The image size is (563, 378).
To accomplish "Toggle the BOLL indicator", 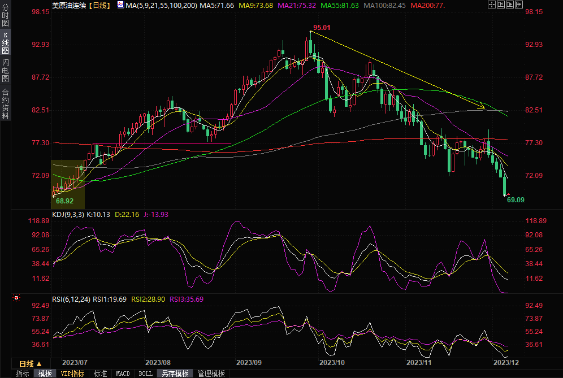I will click(145, 373).
